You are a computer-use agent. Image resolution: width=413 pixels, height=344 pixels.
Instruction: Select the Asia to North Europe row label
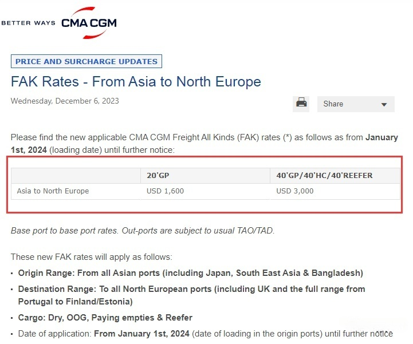tap(53, 191)
